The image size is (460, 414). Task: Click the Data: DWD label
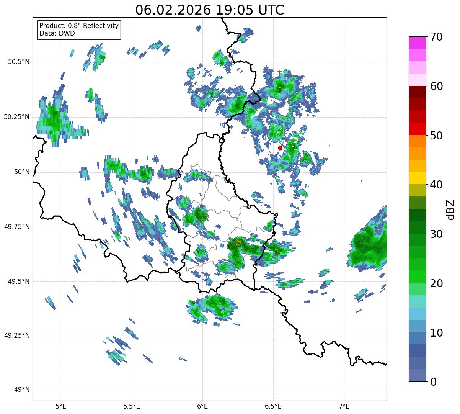pos(57,33)
